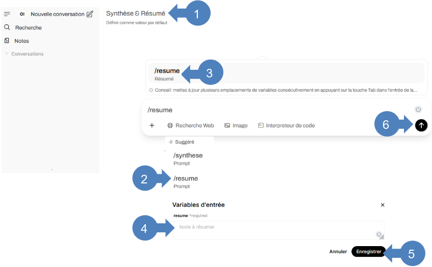The width and height of the screenshot is (432, 267).
Task: Click power icon inside resume text field
Action: pyautogui.click(x=378, y=234)
